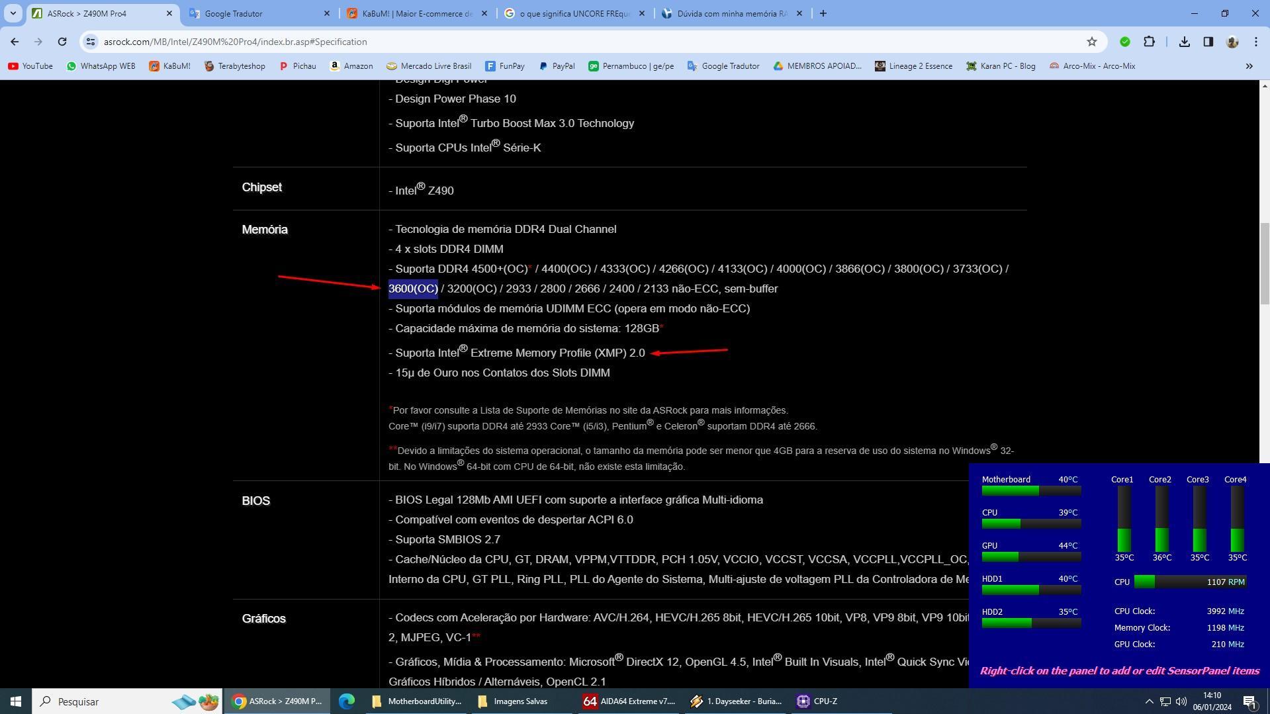Click the highlighted 3600(OC) text
Screen dimensions: 1270x714
(x=413, y=289)
